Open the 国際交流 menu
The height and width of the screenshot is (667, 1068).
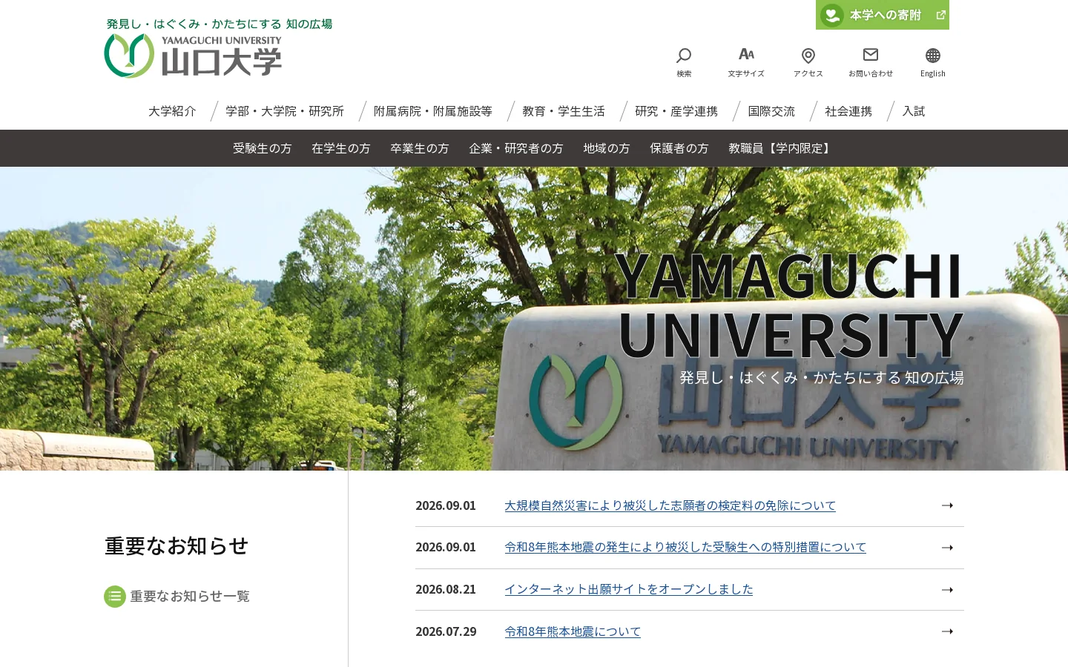click(771, 111)
